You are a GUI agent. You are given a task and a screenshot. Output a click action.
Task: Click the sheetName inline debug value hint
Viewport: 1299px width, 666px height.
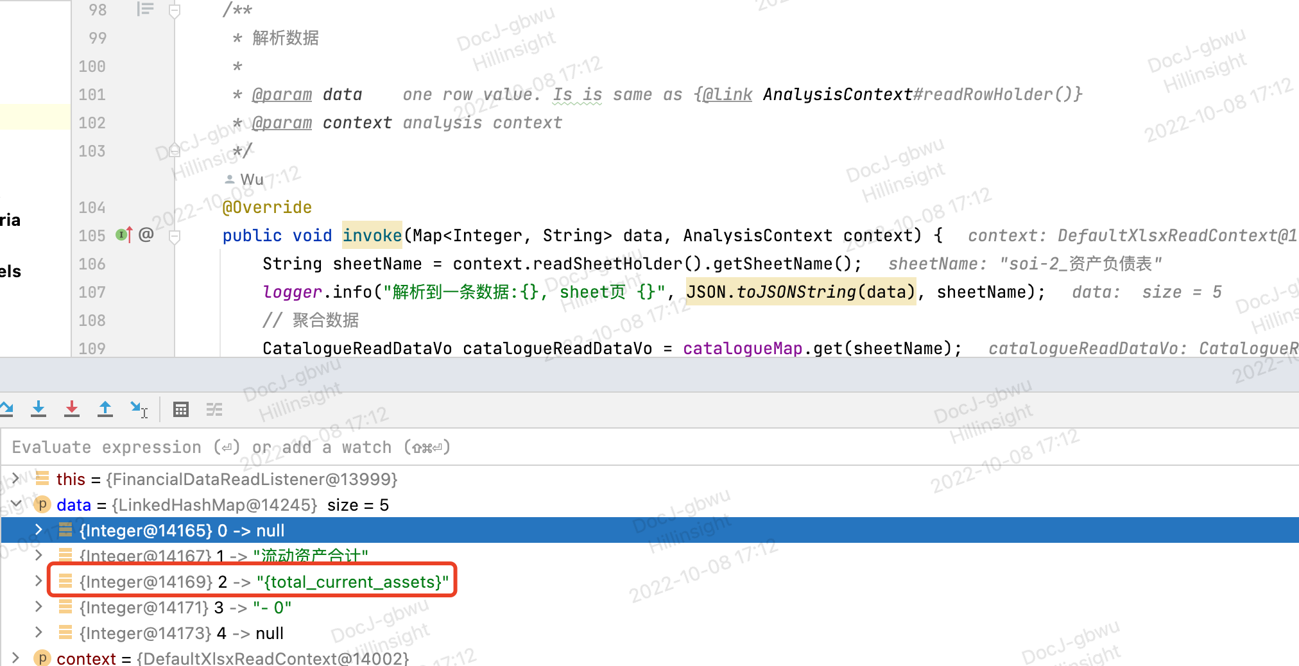point(1025,264)
